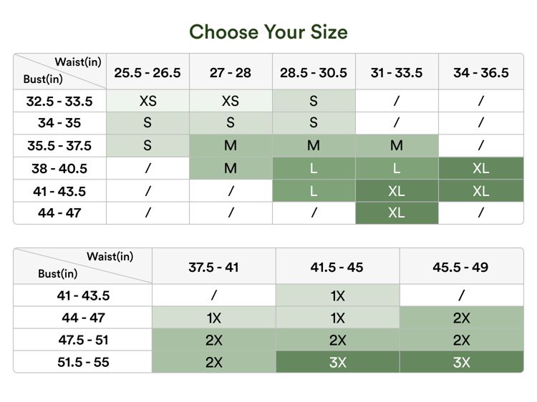Click the XL cell in the 38 - 40.5 bust row

(x=481, y=169)
